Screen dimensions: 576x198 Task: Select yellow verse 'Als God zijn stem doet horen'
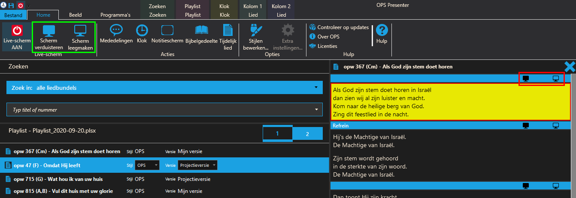[x=451, y=102]
